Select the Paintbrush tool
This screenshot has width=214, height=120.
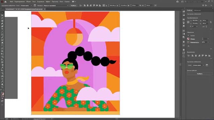tap(2, 37)
